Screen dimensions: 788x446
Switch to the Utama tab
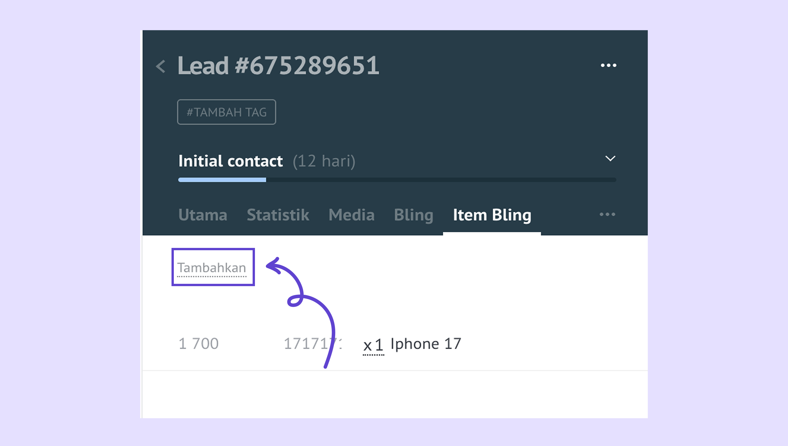[x=203, y=215]
